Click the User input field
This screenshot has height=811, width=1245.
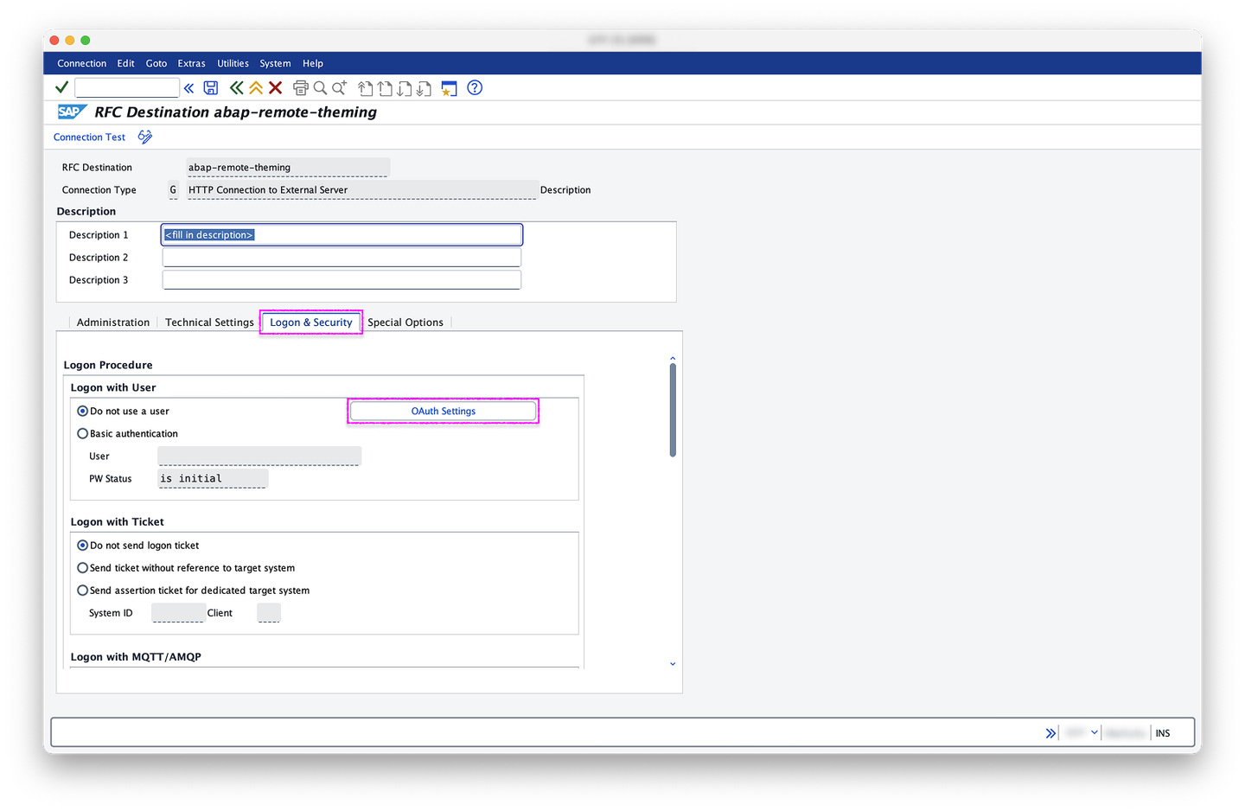coord(259,457)
